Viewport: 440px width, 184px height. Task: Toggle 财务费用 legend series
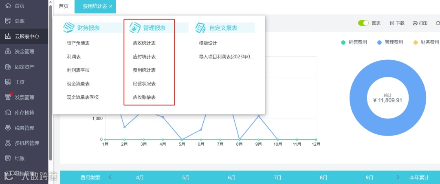(x=426, y=42)
